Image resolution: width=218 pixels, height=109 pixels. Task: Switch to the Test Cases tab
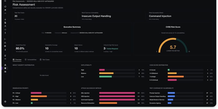point(44,59)
